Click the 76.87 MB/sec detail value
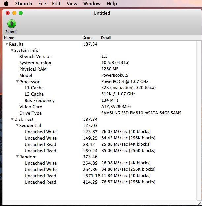 pyautogui.click(x=128, y=182)
